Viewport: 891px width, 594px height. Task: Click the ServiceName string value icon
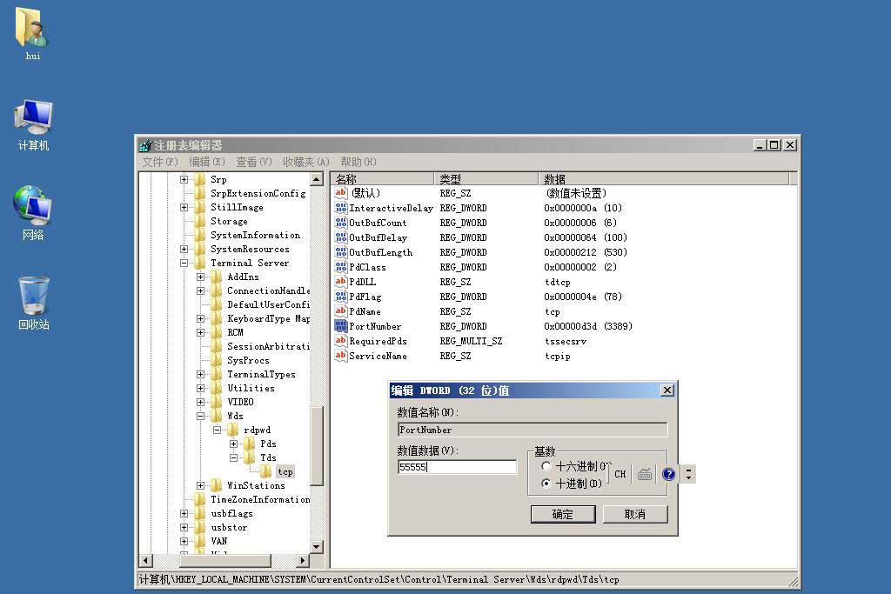(x=341, y=356)
